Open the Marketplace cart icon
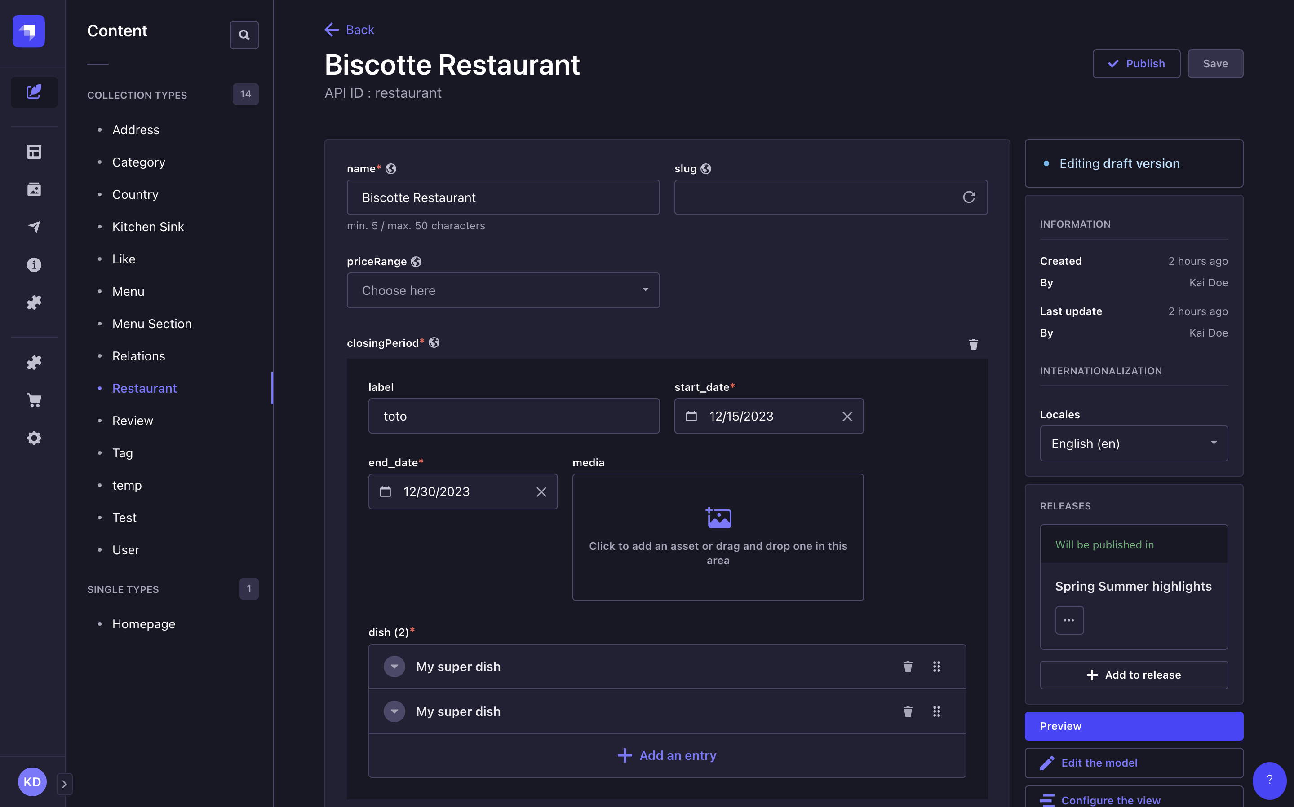The width and height of the screenshot is (1294, 807). 34,400
